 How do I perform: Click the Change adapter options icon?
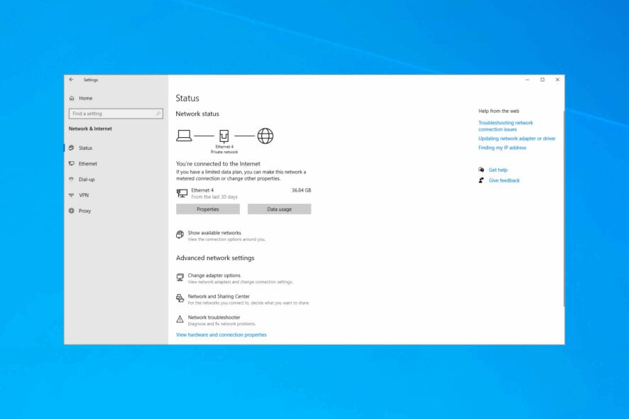(x=180, y=277)
